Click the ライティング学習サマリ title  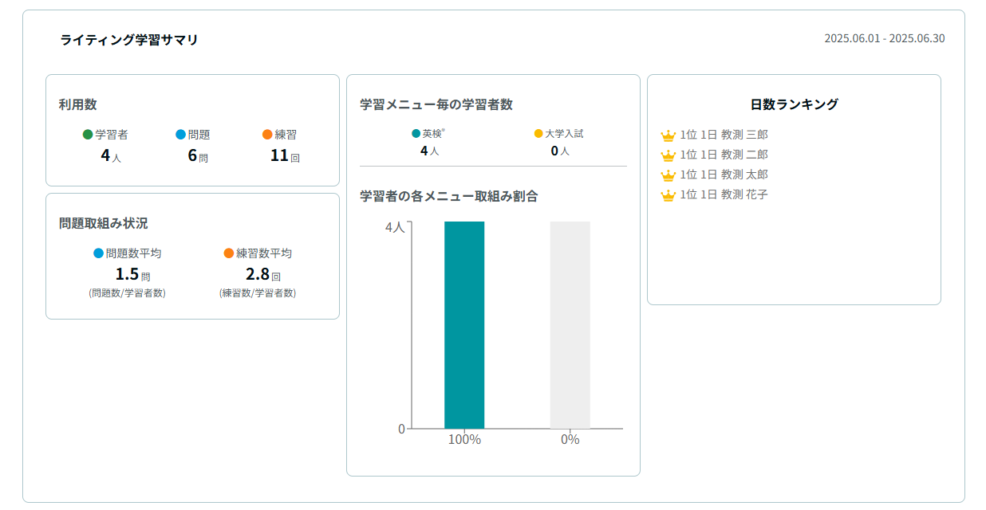tap(129, 40)
